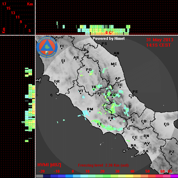
Task: Click the AR city label
Action: coord(76,58)
